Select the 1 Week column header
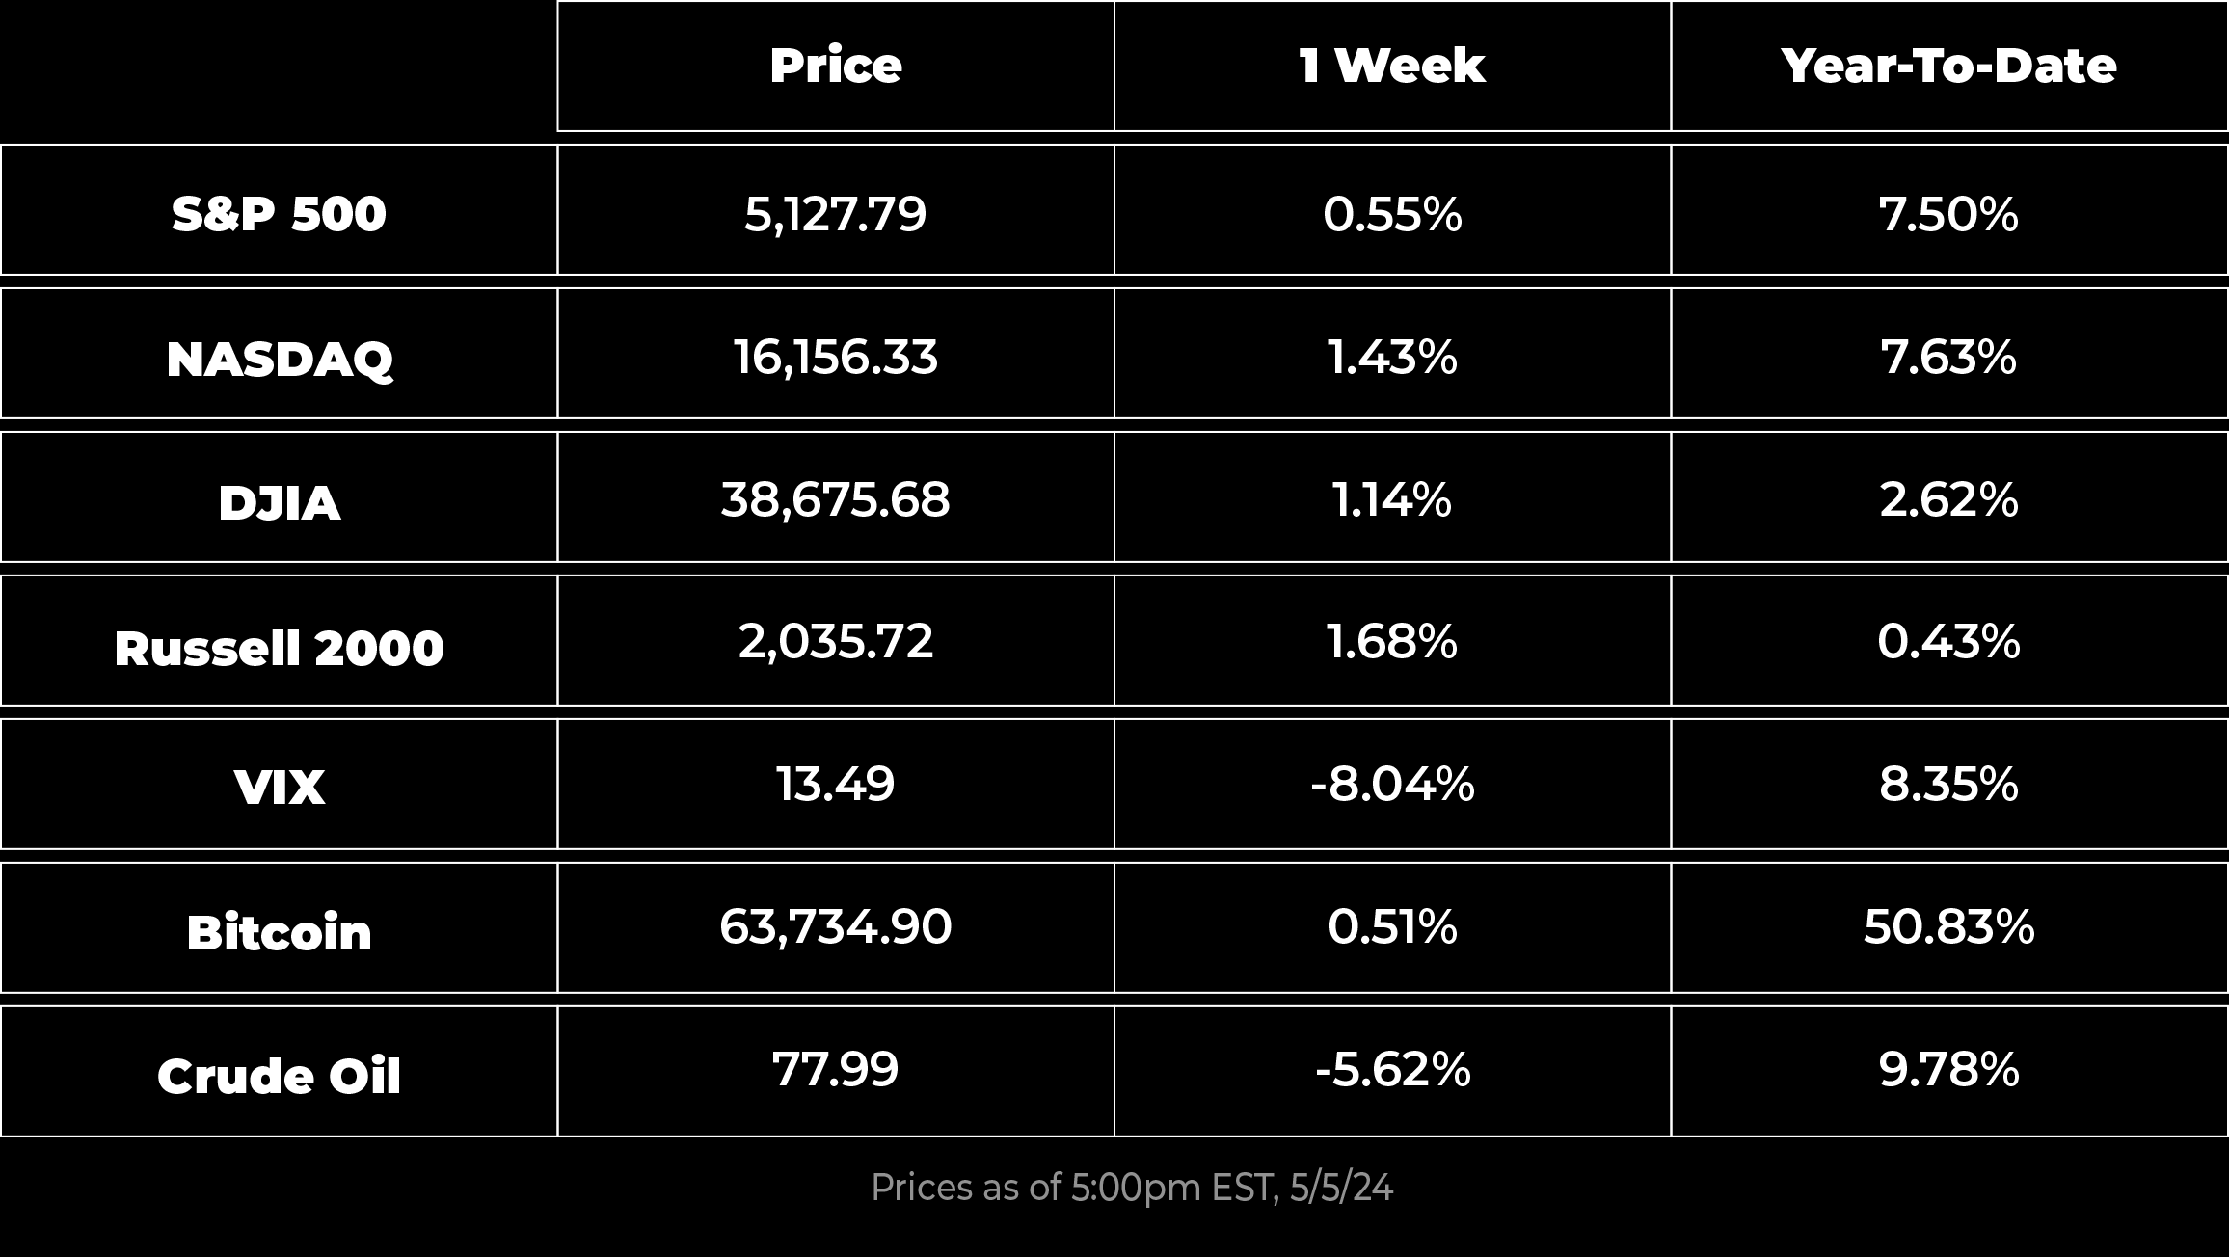 coord(1392,66)
